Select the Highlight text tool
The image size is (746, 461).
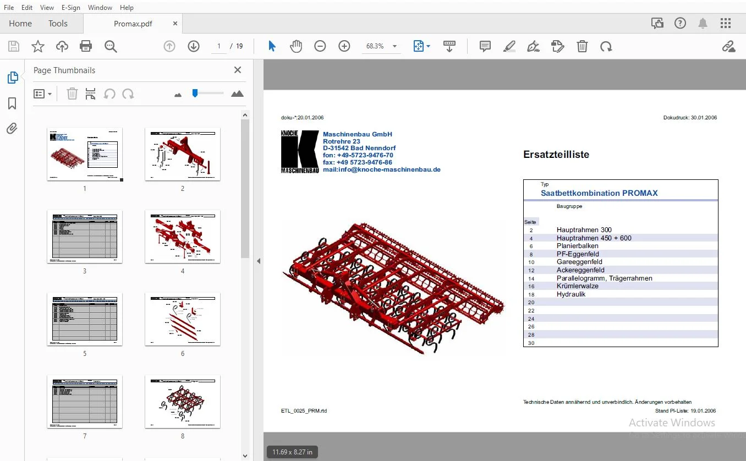[509, 46]
